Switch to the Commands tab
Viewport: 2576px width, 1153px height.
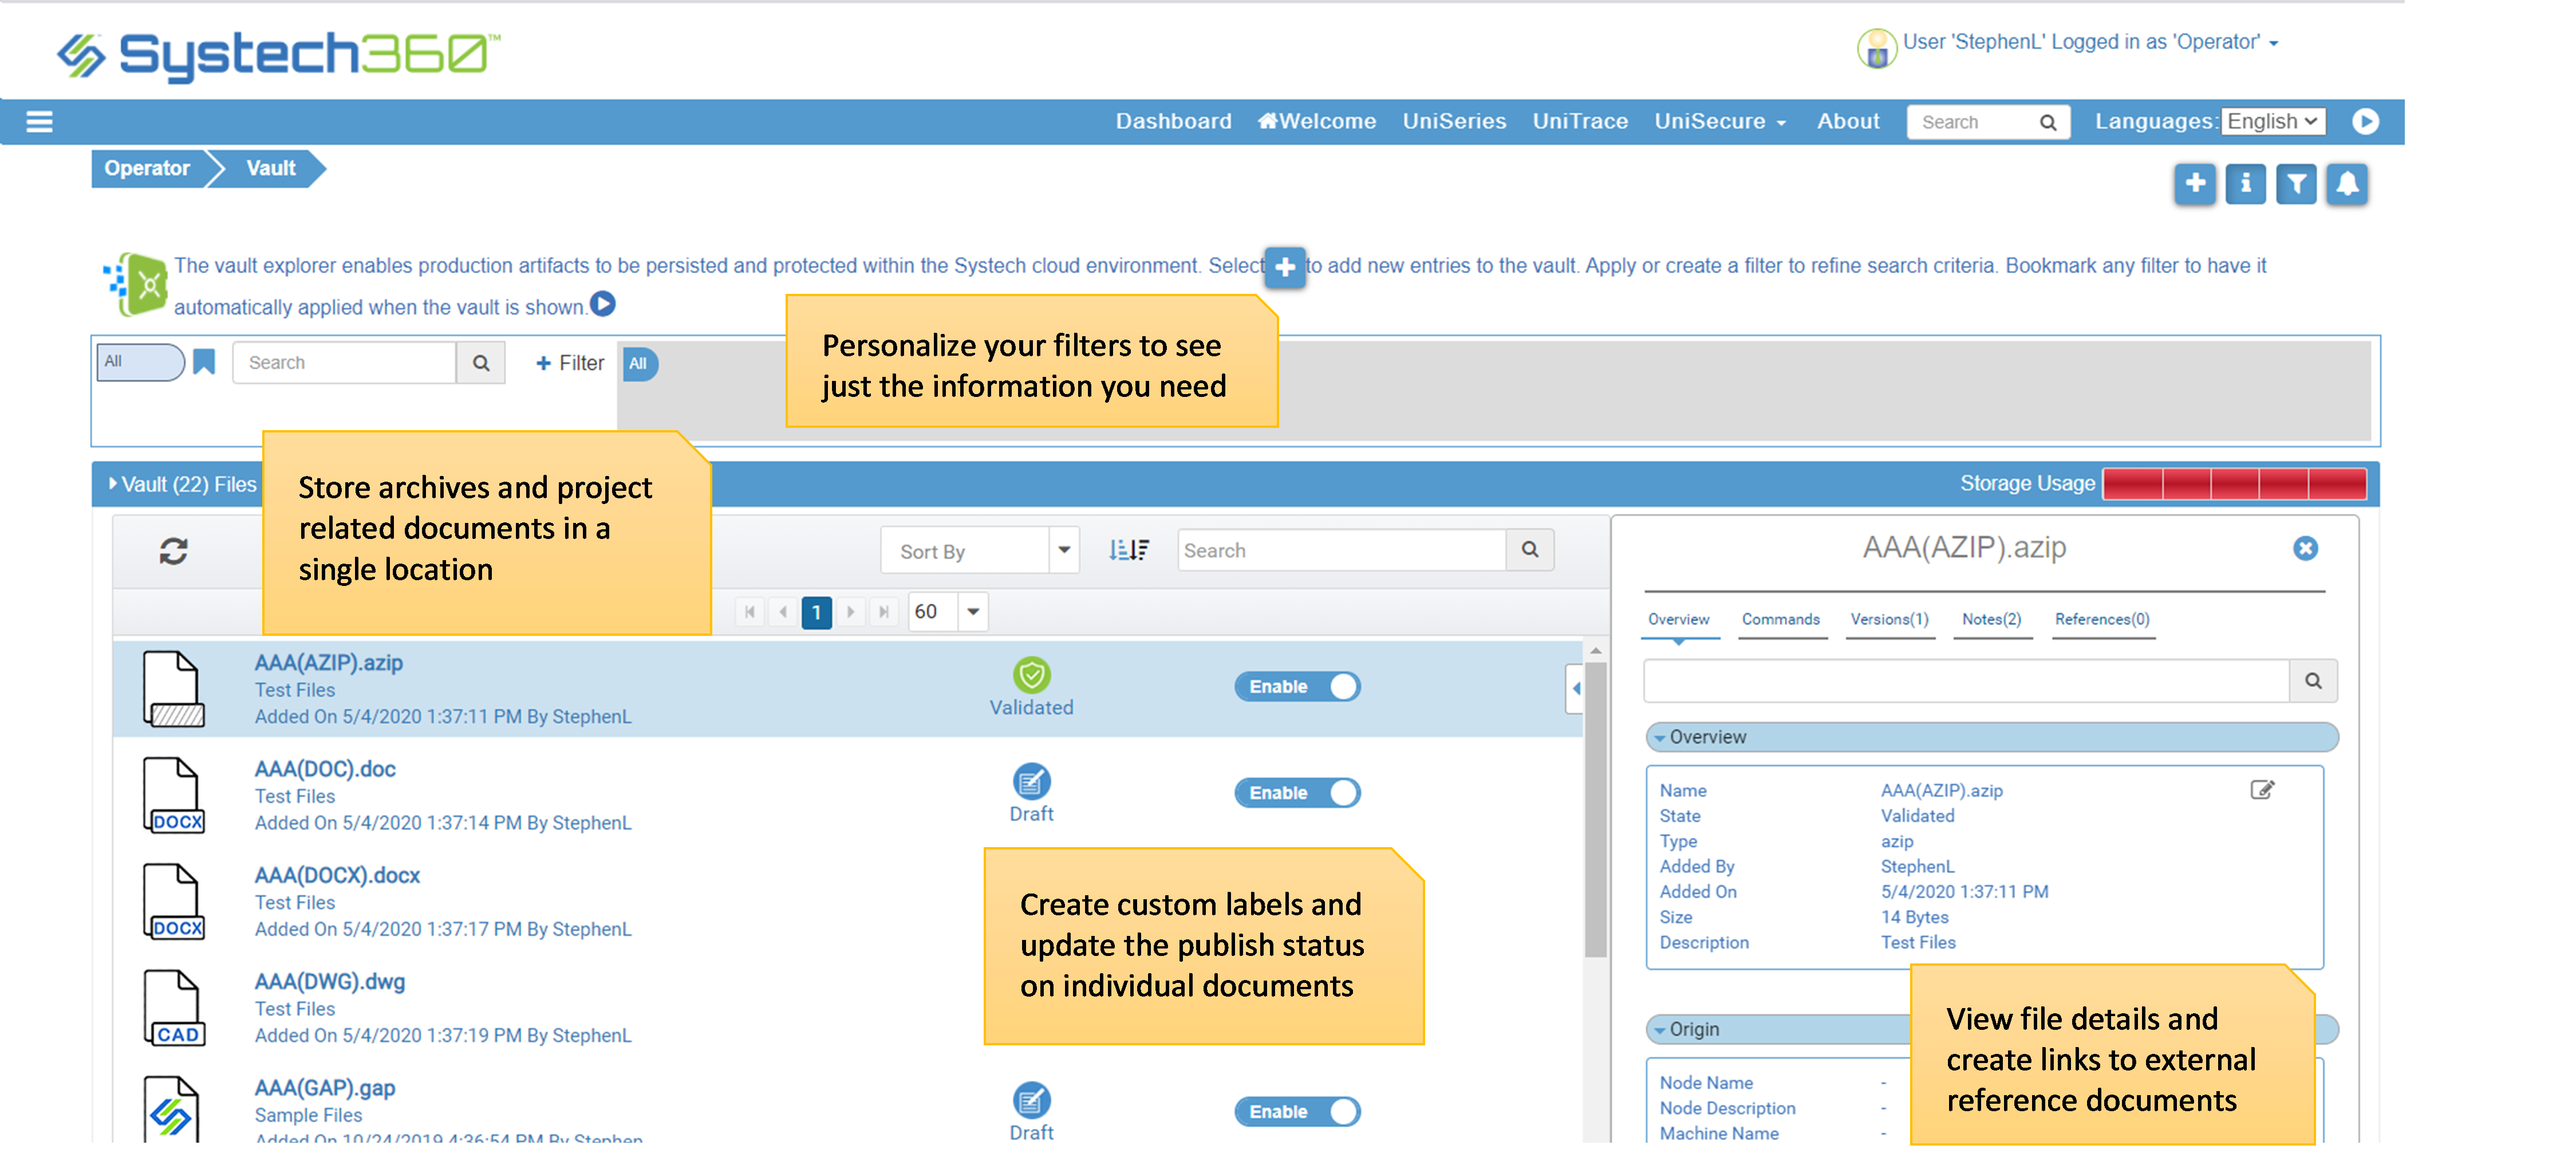(1781, 619)
